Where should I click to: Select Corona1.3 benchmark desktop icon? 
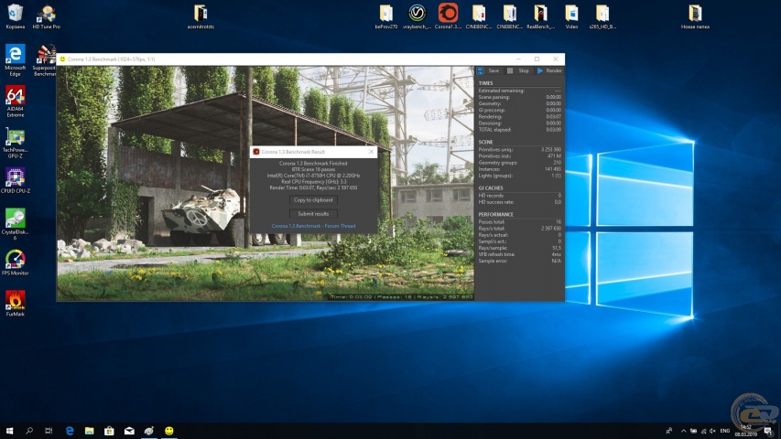[x=448, y=16]
